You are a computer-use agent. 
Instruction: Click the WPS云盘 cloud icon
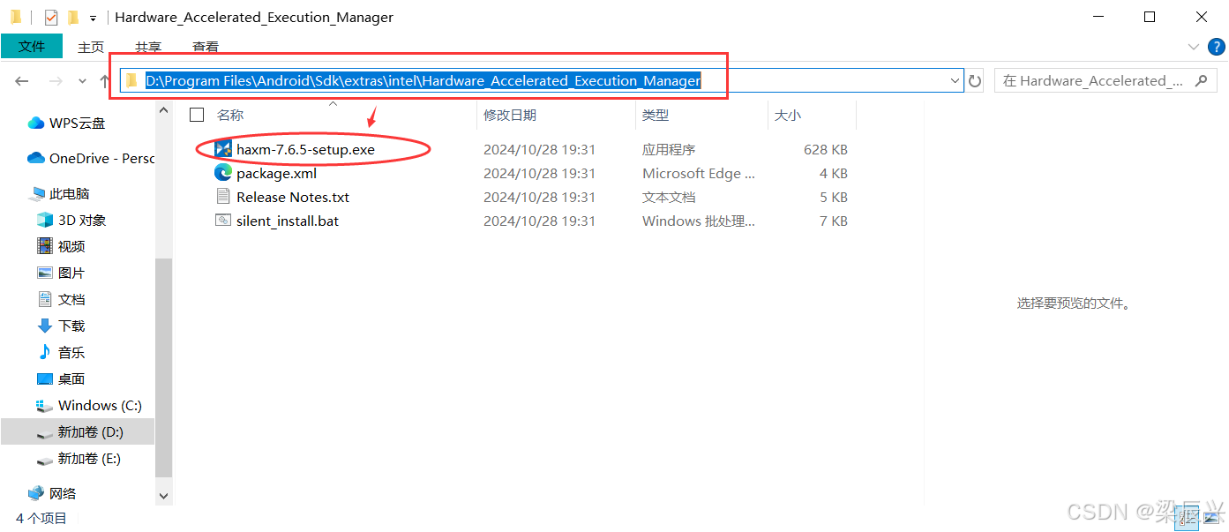tap(36, 123)
